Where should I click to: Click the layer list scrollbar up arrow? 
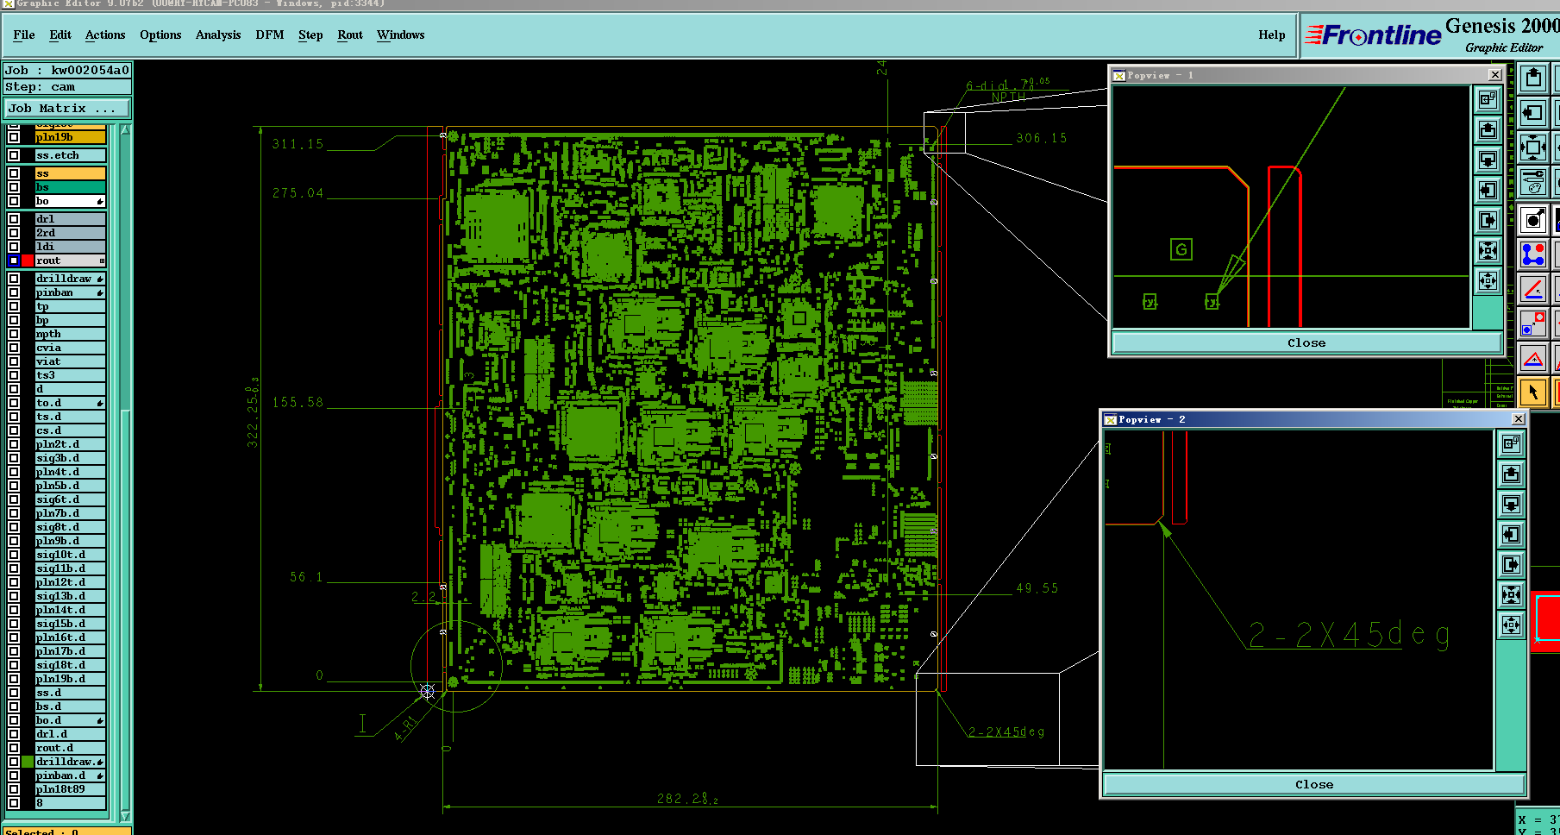125,130
